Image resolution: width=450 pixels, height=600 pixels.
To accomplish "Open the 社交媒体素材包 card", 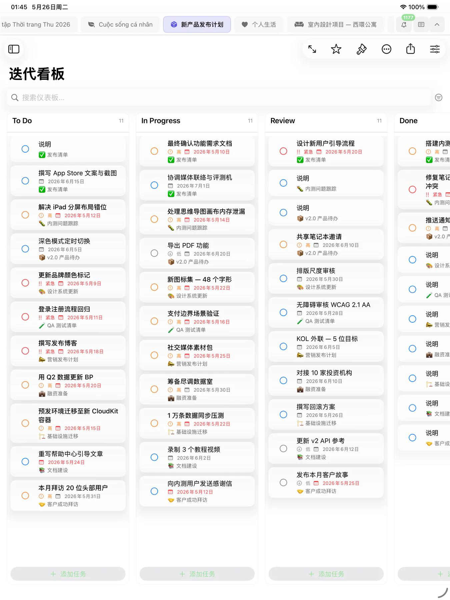I will (x=197, y=355).
